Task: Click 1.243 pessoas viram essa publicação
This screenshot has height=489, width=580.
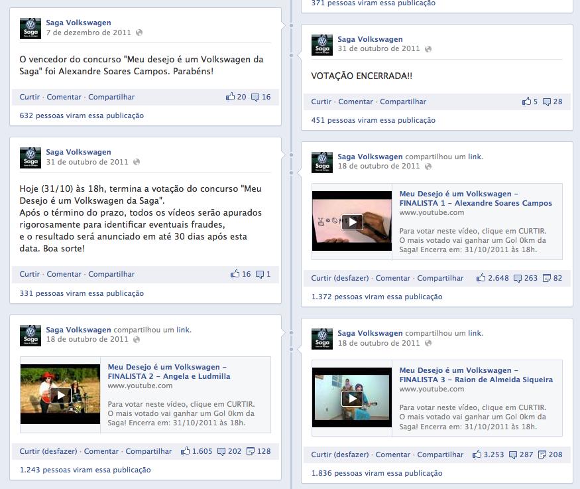Action: coord(85,470)
